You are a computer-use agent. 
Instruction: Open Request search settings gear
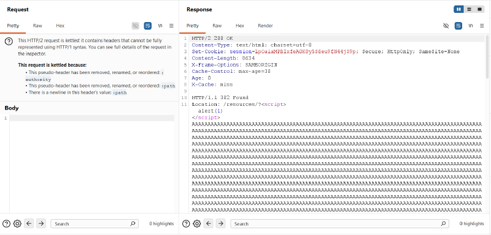coord(17,223)
